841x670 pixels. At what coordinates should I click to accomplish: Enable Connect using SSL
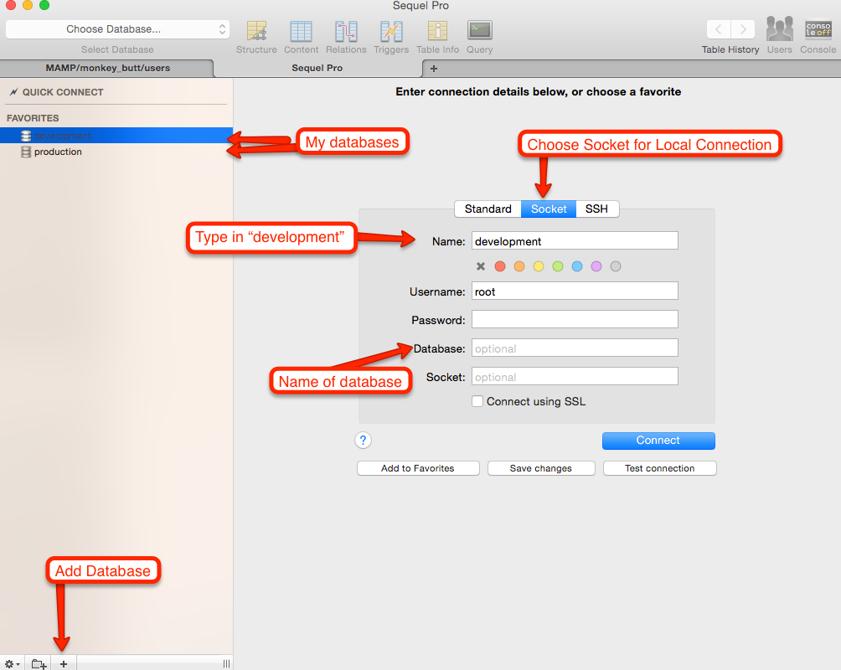pyautogui.click(x=477, y=401)
